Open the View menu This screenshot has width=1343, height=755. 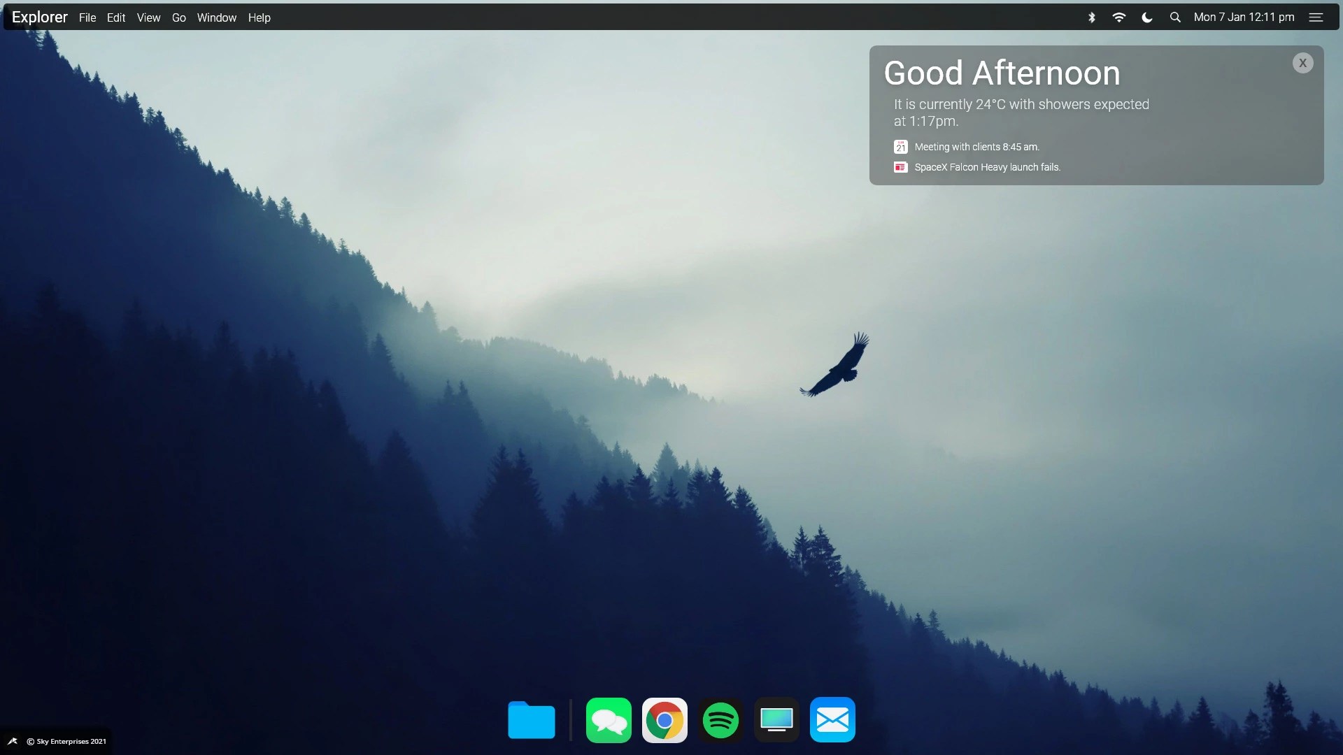pyautogui.click(x=148, y=17)
